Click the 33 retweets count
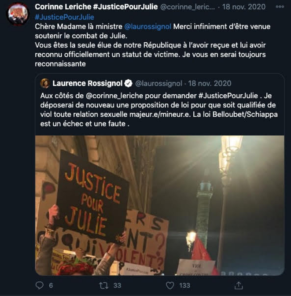 tap(117, 285)
